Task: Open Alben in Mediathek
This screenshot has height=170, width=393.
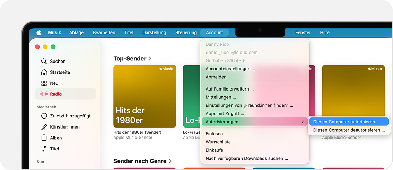Action: point(65,138)
